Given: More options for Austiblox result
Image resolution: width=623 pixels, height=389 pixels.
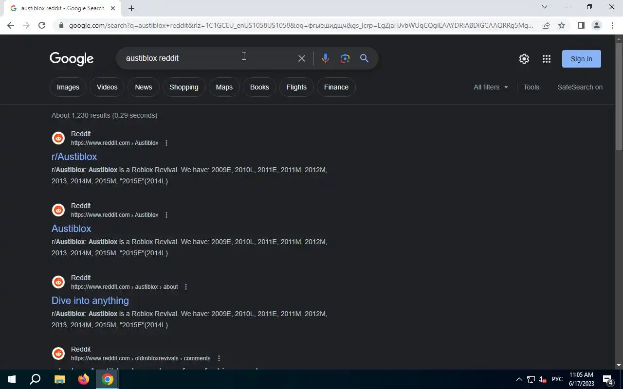Looking at the screenshot, I should click(x=166, y=215).
